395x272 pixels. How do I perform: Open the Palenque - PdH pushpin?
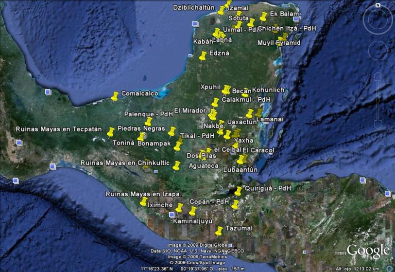pyautogui.click(x=149, y=121)
